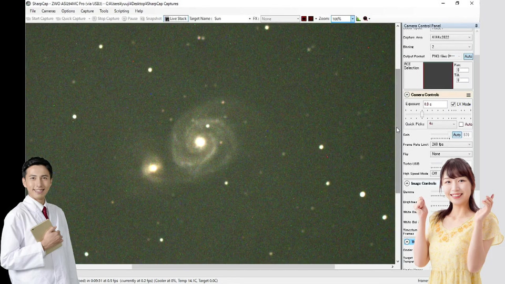The height and width of the screenshot is (284, 505).
Task: Open the High Speed Mode dropdown
Action: pos(436,173)
